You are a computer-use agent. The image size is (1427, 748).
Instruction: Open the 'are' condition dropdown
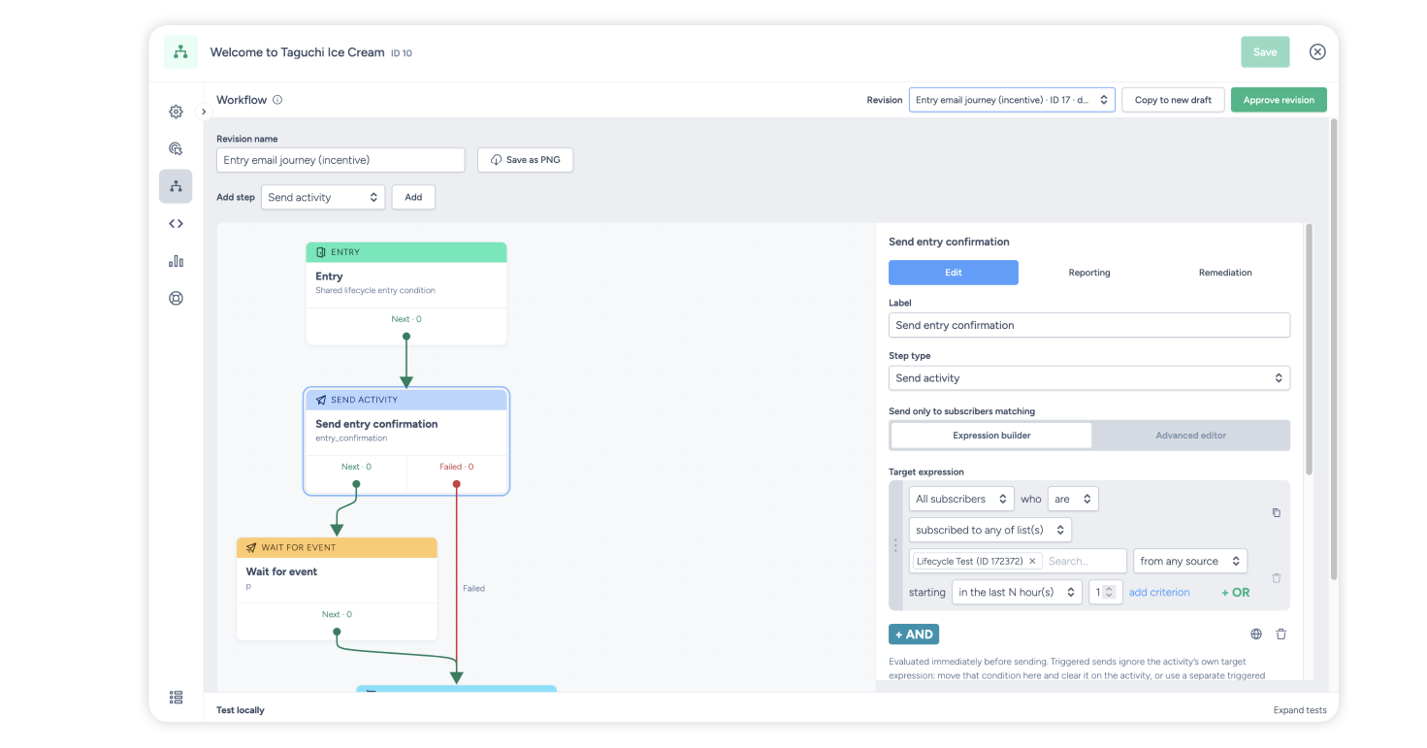point(1073,499)
